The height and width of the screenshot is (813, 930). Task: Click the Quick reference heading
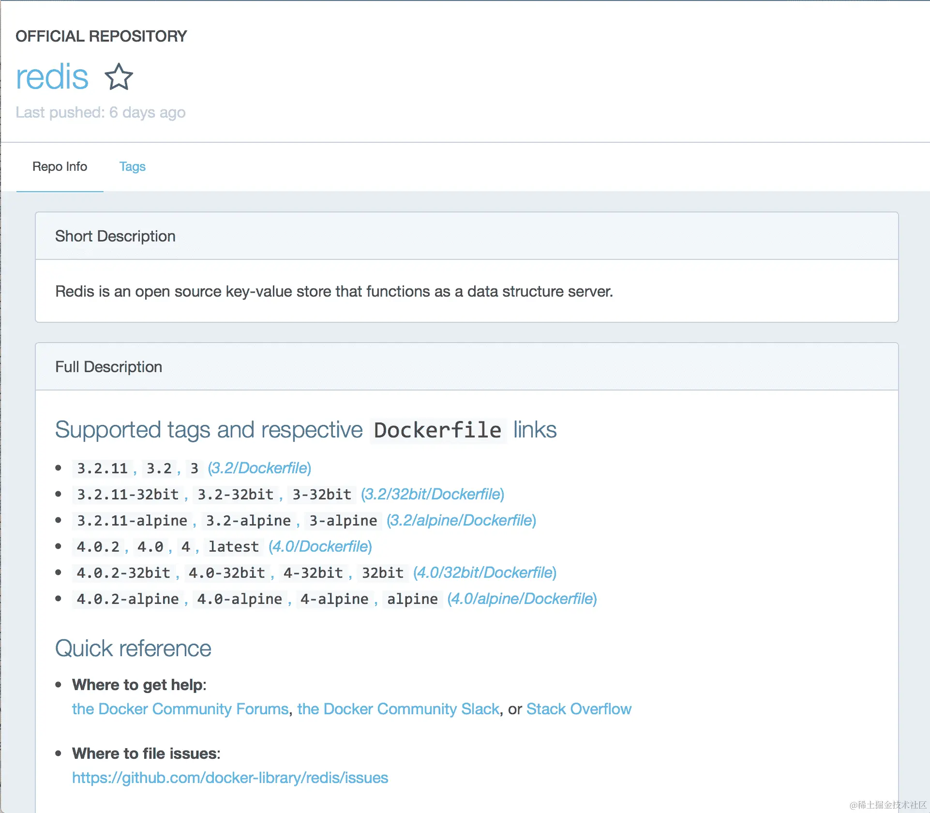[133, 648]
